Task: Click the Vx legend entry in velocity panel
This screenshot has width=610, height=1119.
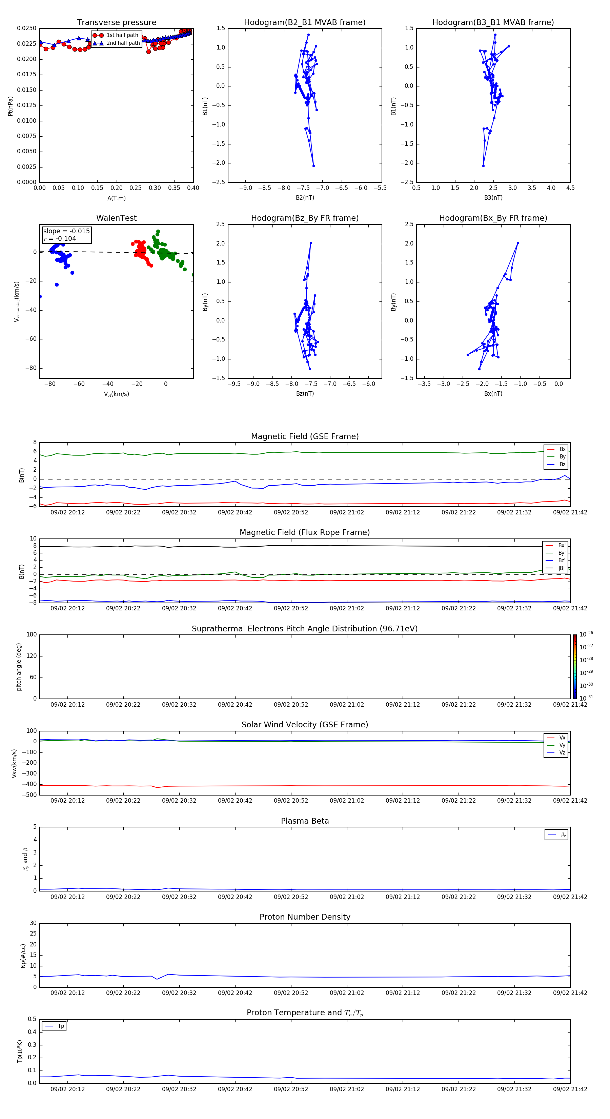Action: tap(556, 738)
